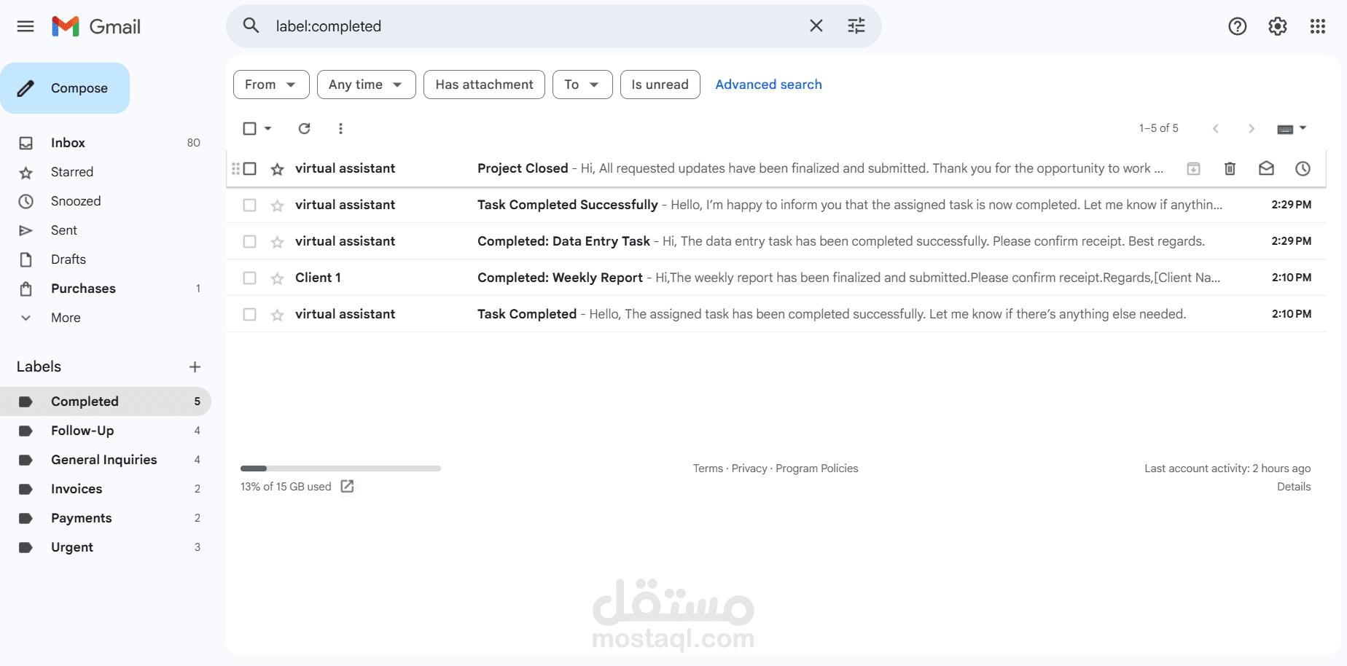Click into the label:completed search field

[536, 26]
